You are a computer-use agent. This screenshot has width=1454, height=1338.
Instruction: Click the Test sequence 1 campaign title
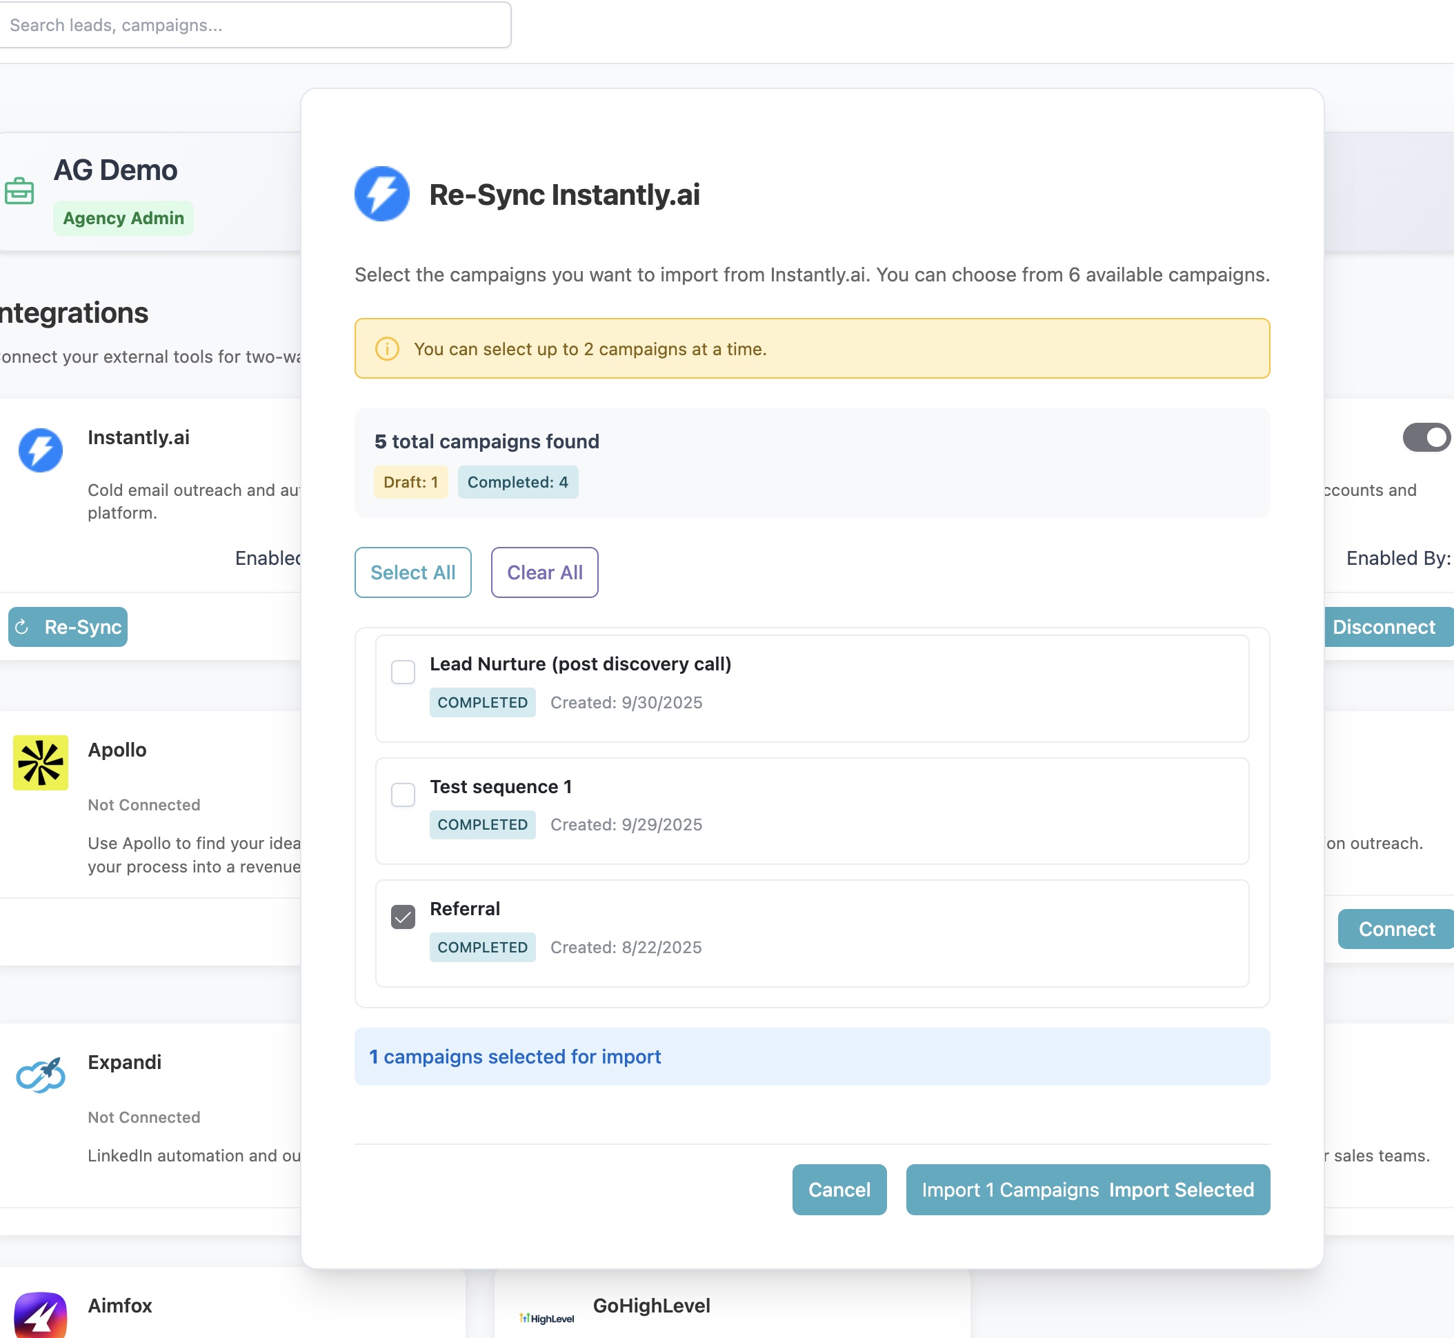point(501,786)
